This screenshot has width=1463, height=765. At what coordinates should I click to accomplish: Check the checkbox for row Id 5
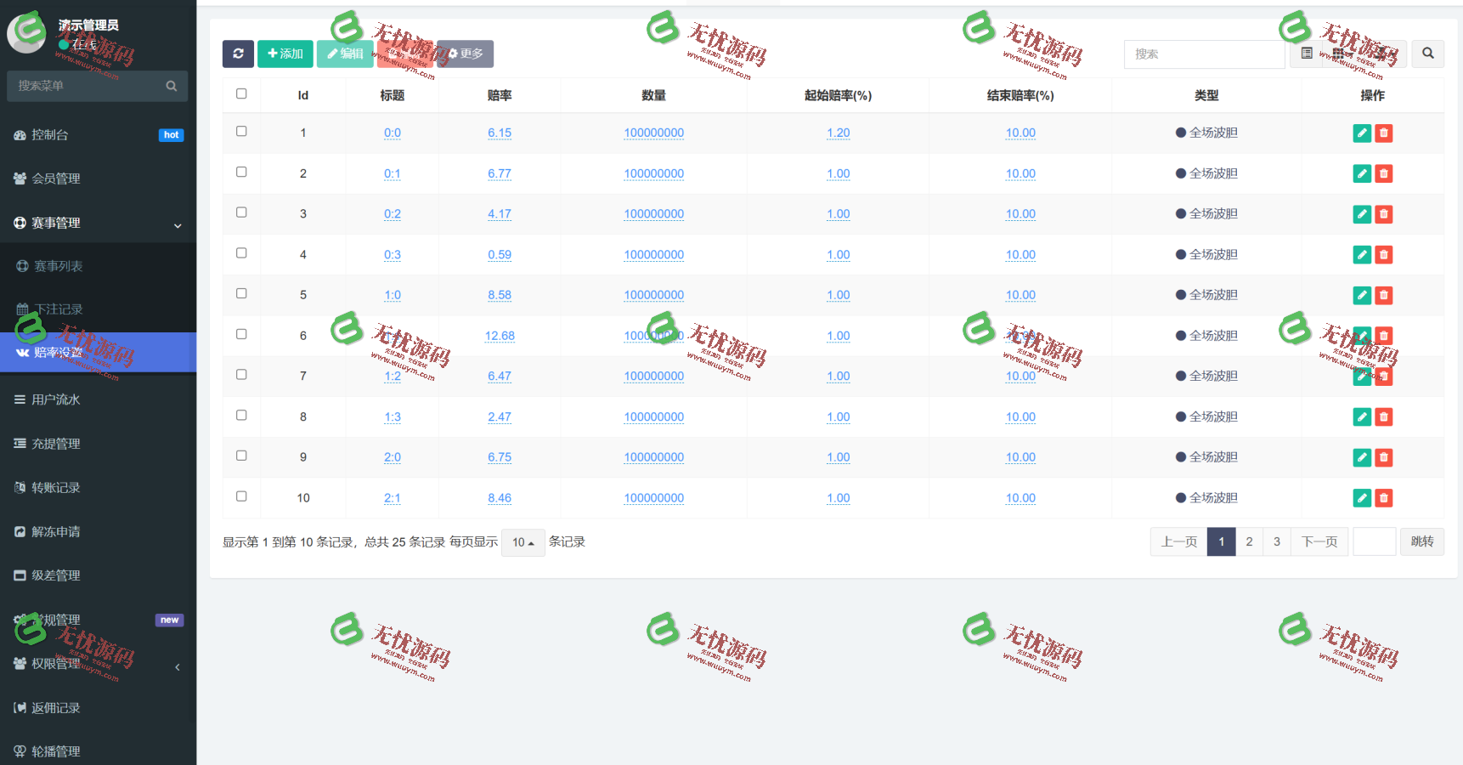coord(241,293)
